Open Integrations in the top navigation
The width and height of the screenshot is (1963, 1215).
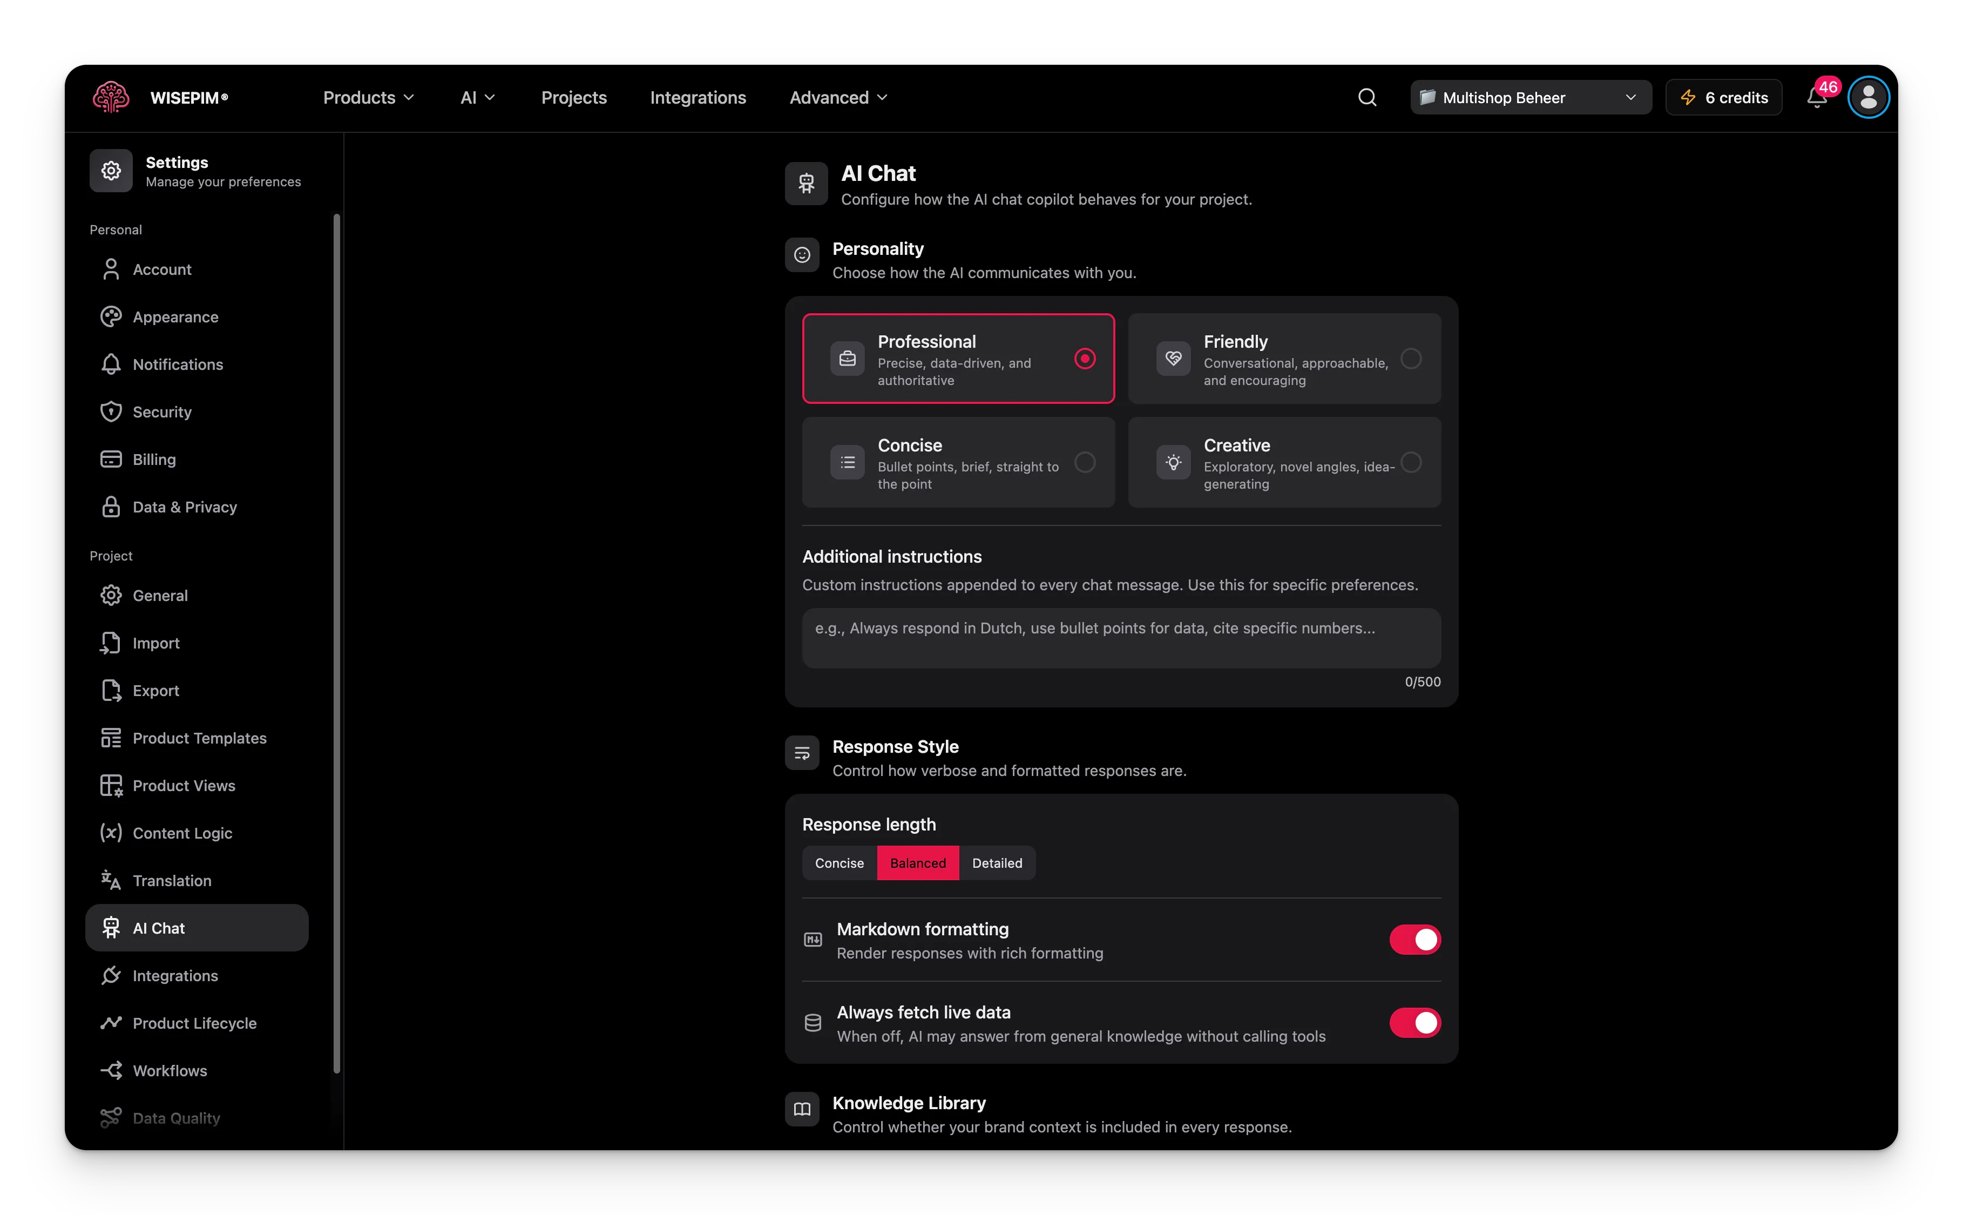coord(697,97)
